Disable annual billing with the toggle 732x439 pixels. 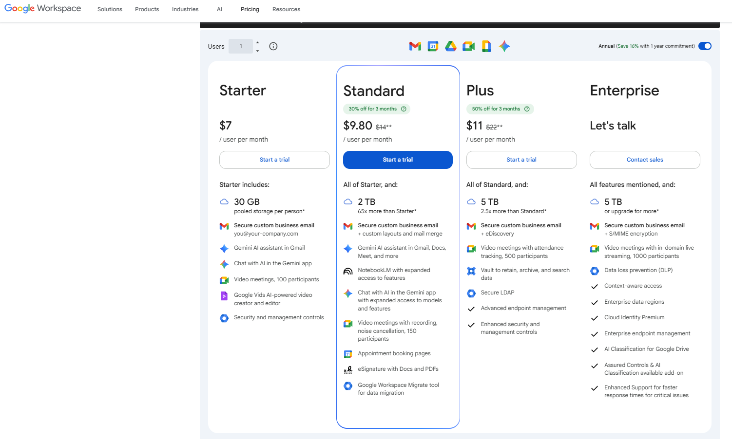pos(705,46)
